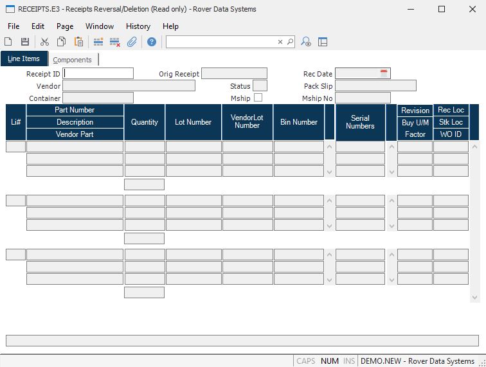Toggle the Mship checkbox

pos(258,98)
